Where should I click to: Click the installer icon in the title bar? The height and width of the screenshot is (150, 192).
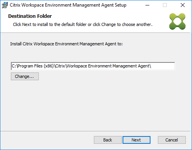(5, 5)
